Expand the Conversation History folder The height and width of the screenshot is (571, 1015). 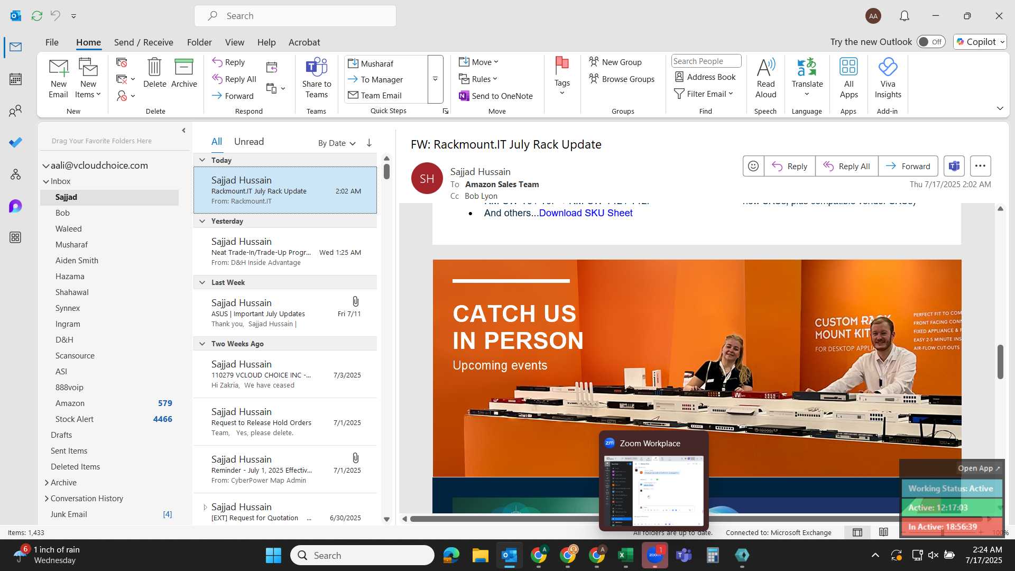click(47, 498)
